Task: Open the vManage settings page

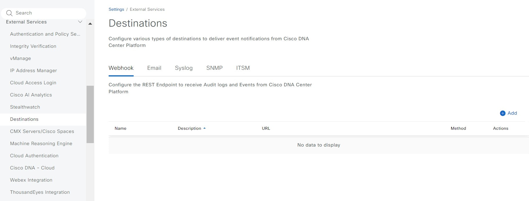Action: click(x=20, y=59)
